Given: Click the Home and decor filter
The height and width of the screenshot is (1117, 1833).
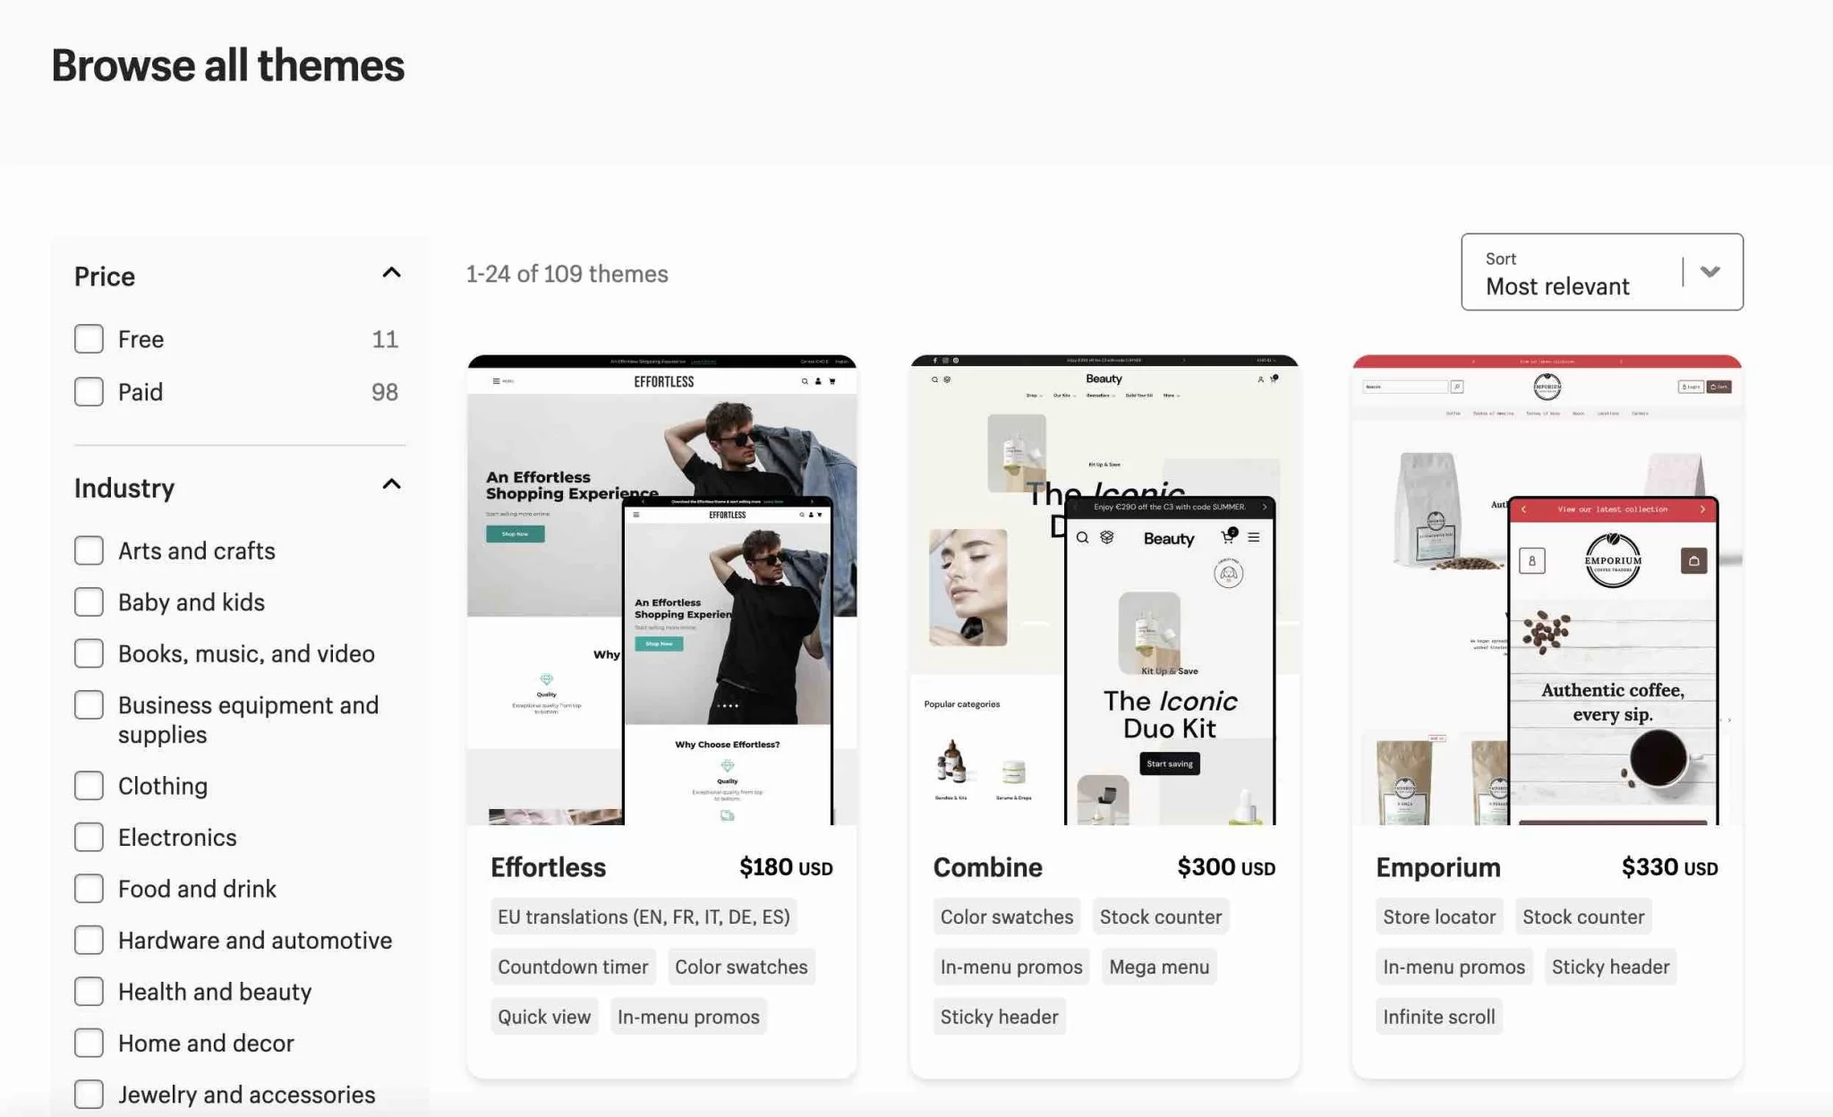Looking at the screenshot, I should click(x=88, y=1044).
